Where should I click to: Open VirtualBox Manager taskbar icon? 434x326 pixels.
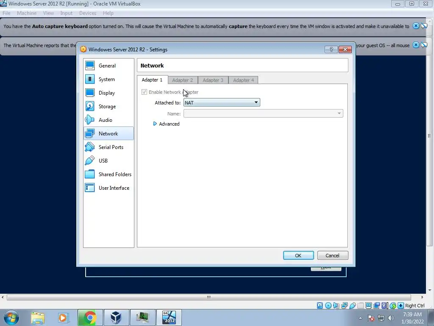click(116, 318)
